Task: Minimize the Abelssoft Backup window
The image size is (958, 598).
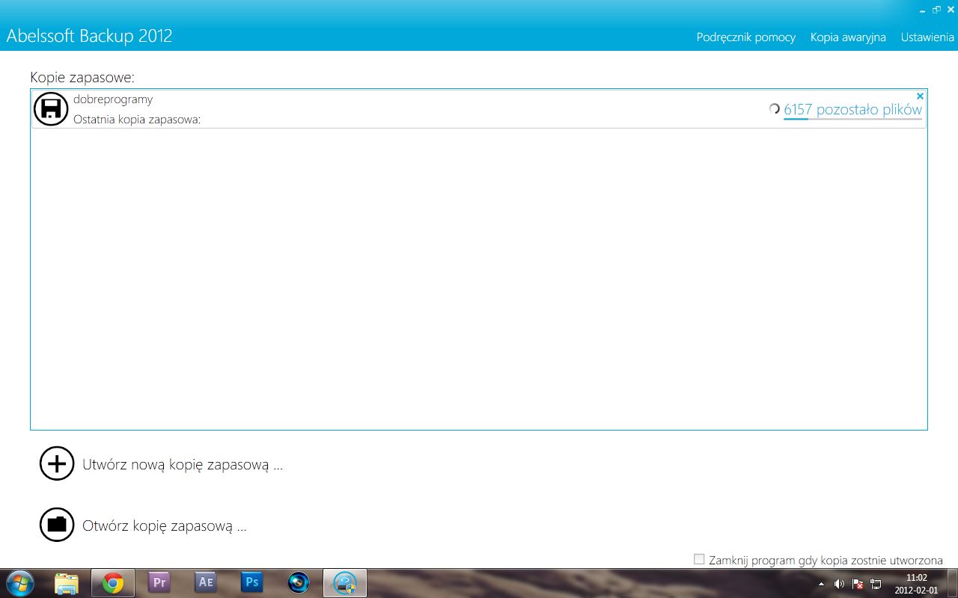Action: (x=922, y=10)
